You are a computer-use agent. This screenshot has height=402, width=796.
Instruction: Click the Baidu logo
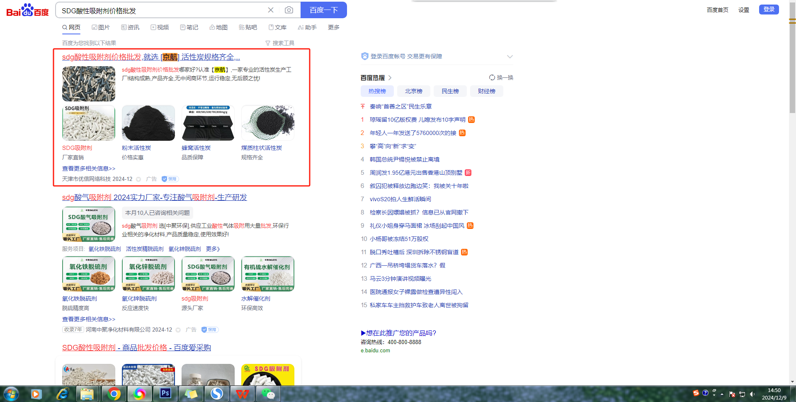(27, 10)
